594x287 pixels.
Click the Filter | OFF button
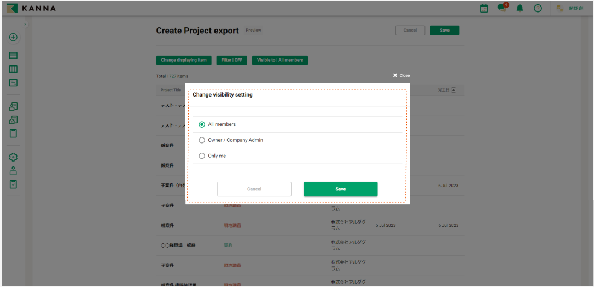click(x=232, y=60)
